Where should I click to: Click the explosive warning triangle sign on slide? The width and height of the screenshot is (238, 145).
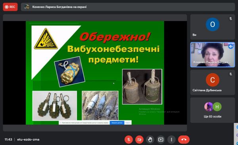point(46,39)
